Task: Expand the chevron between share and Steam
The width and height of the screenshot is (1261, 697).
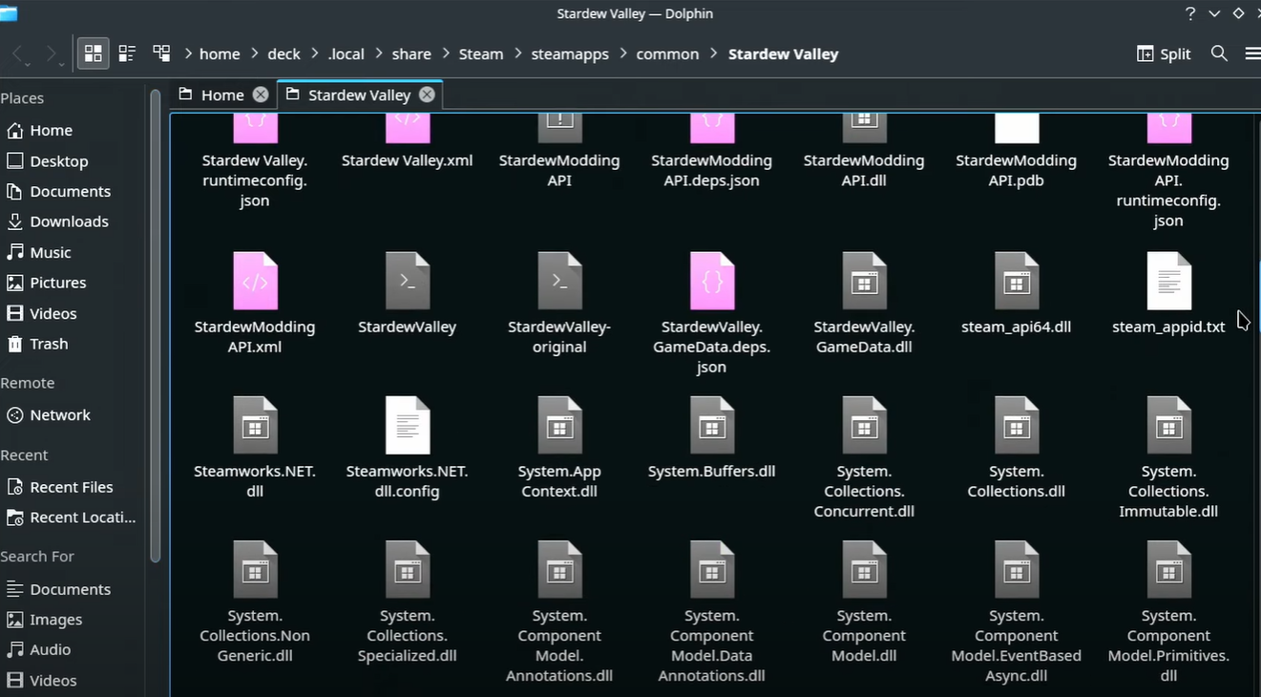Action: pos(446,54)
